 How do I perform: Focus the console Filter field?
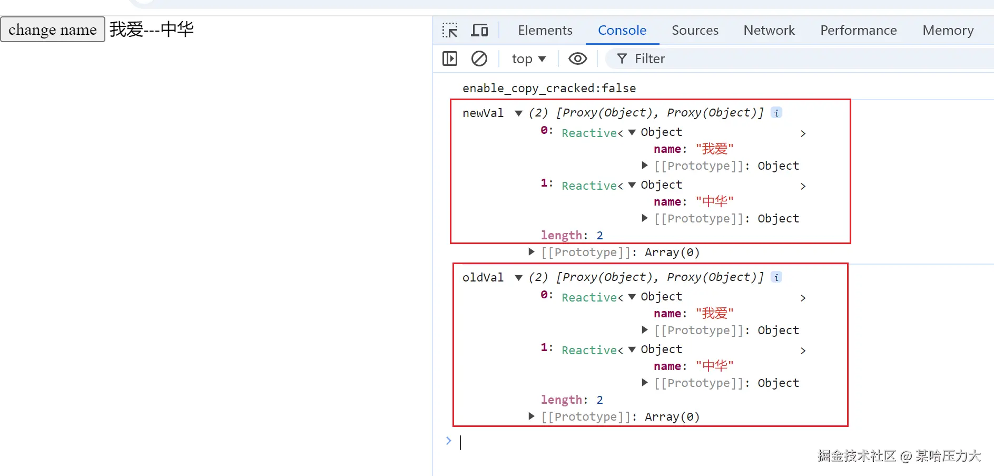[800, 59]
